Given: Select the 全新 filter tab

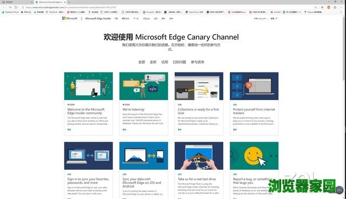Looking at the screenshot, I should (x=153, y=62).
